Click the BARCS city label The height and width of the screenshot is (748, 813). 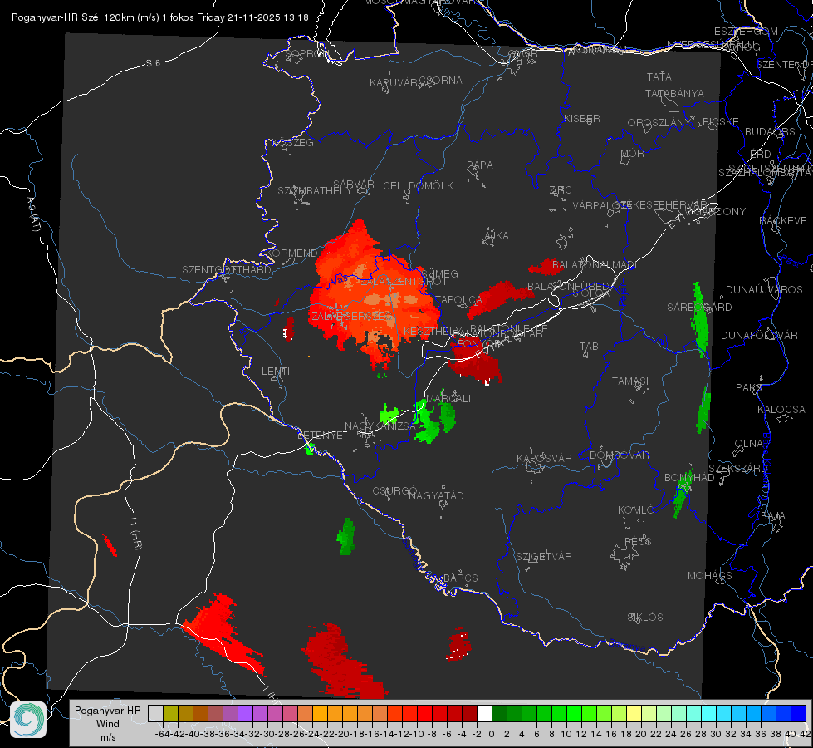click(x=460, y=578)
